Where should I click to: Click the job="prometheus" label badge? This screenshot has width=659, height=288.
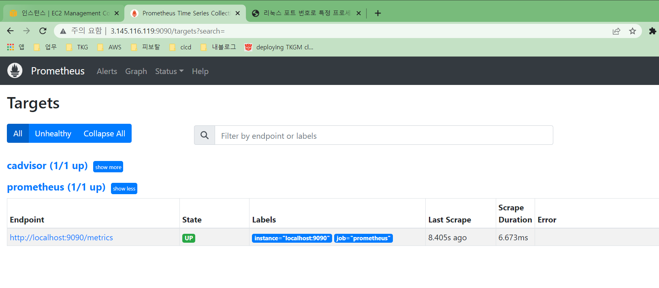(363, 238)
